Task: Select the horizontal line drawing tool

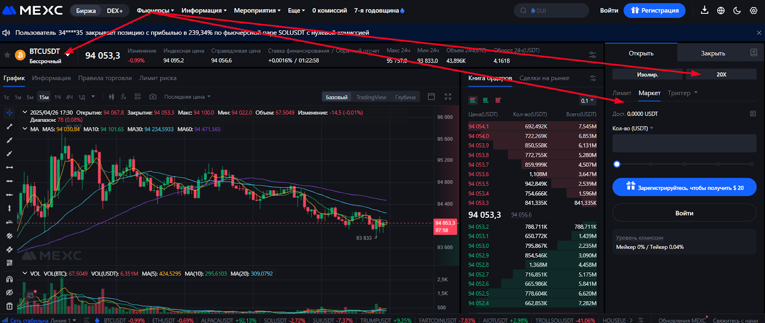Action: (9, 168)
